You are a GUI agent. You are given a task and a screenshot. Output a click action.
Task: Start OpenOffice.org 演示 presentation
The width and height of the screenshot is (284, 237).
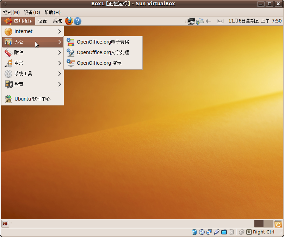tap(103, 63)
